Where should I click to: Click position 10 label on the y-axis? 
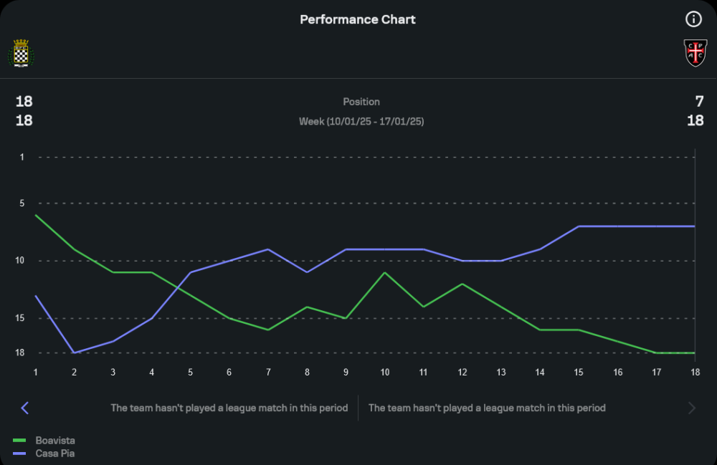click(19, 261)
